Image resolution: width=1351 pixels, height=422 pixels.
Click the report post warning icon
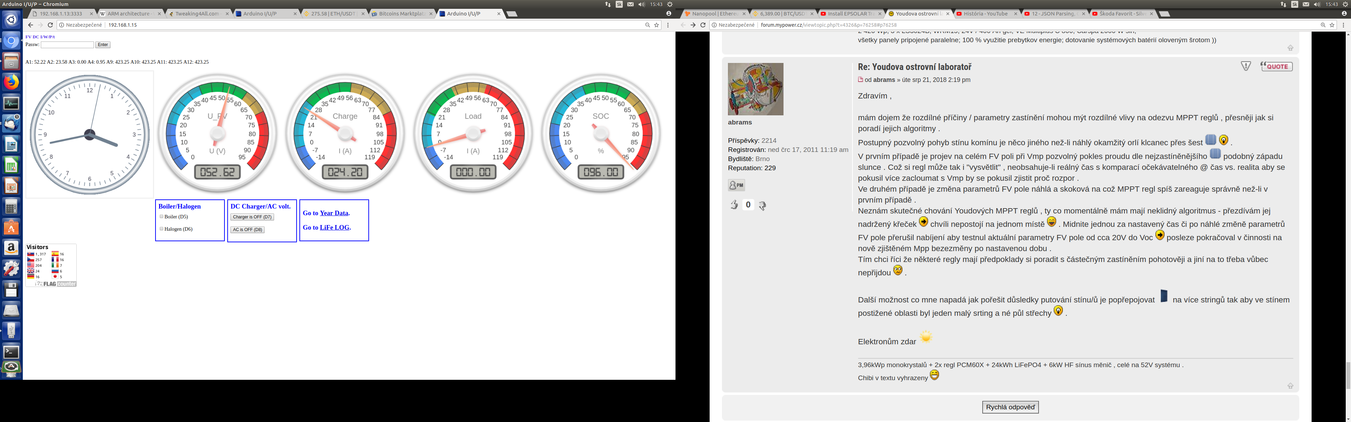coord(1245,66)
